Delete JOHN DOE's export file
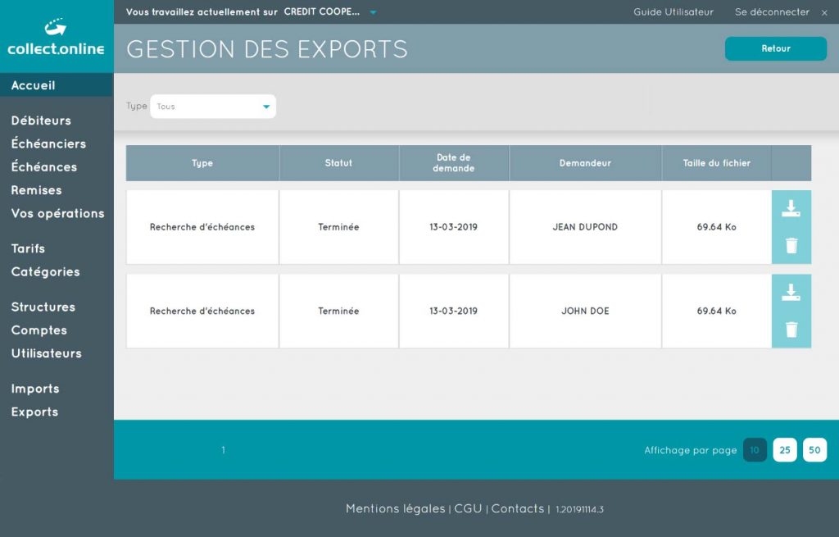 (x=791, y=329)
